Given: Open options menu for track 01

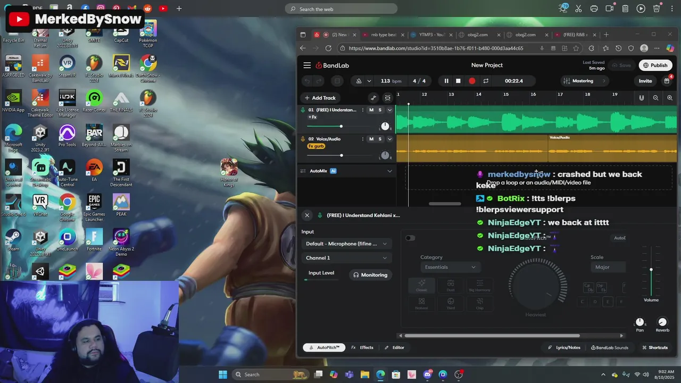Looking at the screenshot, I should [363, 110].
